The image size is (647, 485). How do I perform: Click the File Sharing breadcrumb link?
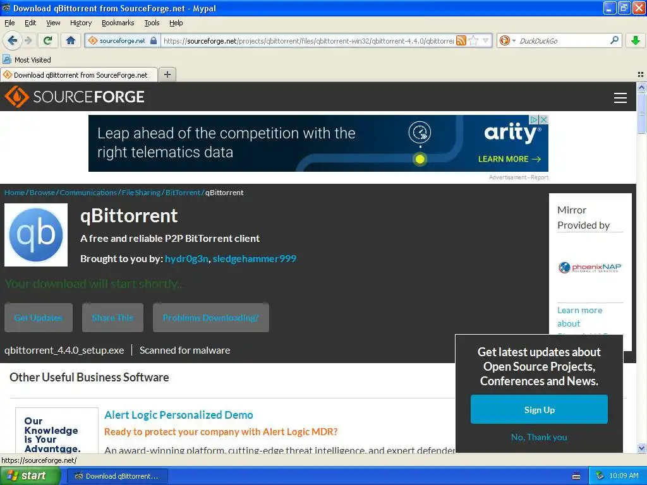point(141,193)
